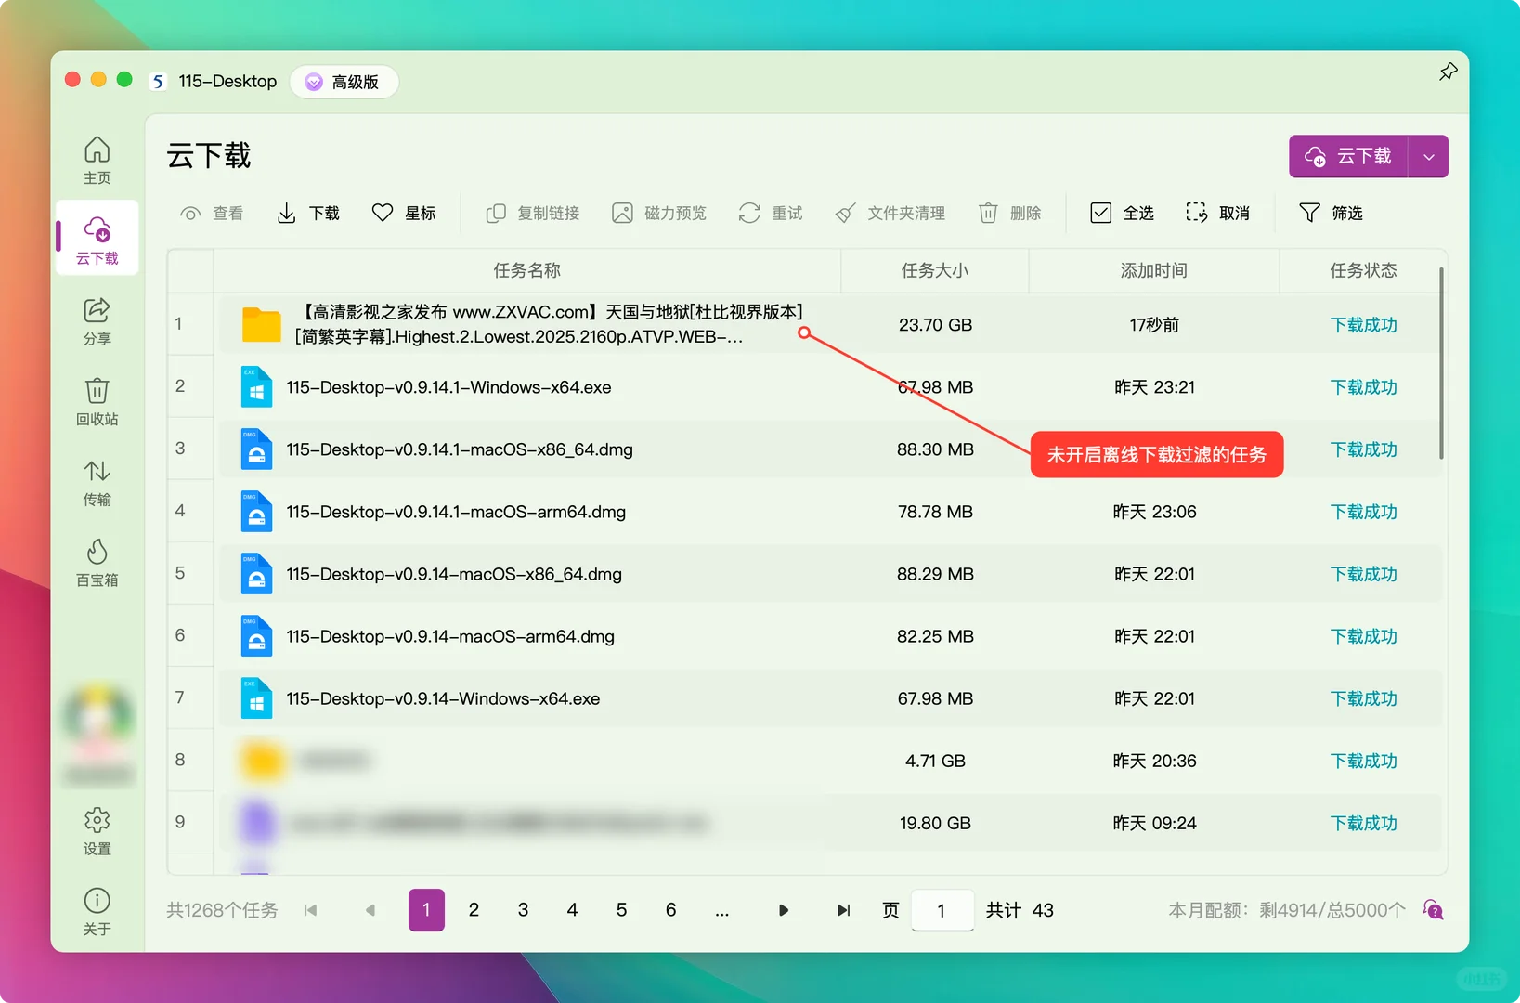Open the 传输 panel in the sidebar
This screenshot has width=1520, height=1003.
[x=97, y=482]
